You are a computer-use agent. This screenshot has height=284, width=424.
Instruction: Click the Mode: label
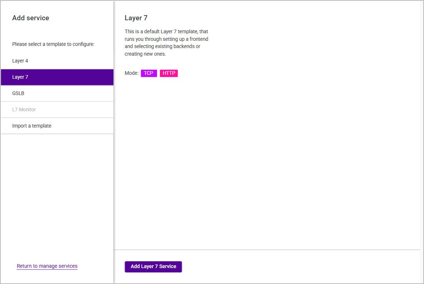(x=131, y=73)
